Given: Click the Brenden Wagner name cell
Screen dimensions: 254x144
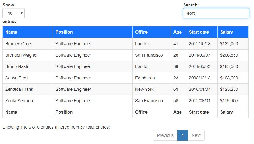Looking at the screenshot, I should pos(22,55).
